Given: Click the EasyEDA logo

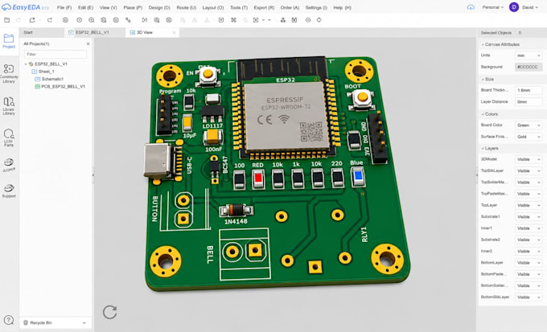Looking at the screenshot, I should pos(25,7).
